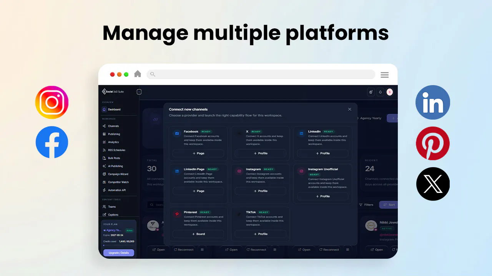Open Automation API via its lightning icon
This screenshot has width=492, height=276.
pyautogui.click(x=104, y=190)
